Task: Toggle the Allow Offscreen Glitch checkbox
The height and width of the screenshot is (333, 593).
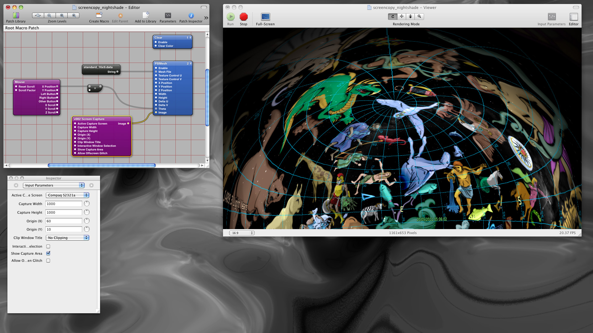Action: point(48,261)
